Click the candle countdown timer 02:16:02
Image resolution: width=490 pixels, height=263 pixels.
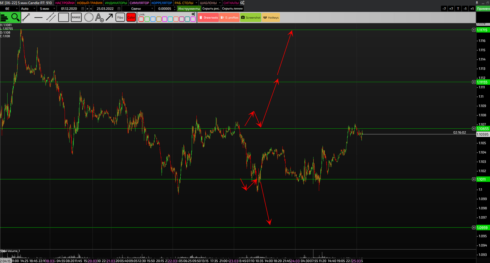[459, 132]
